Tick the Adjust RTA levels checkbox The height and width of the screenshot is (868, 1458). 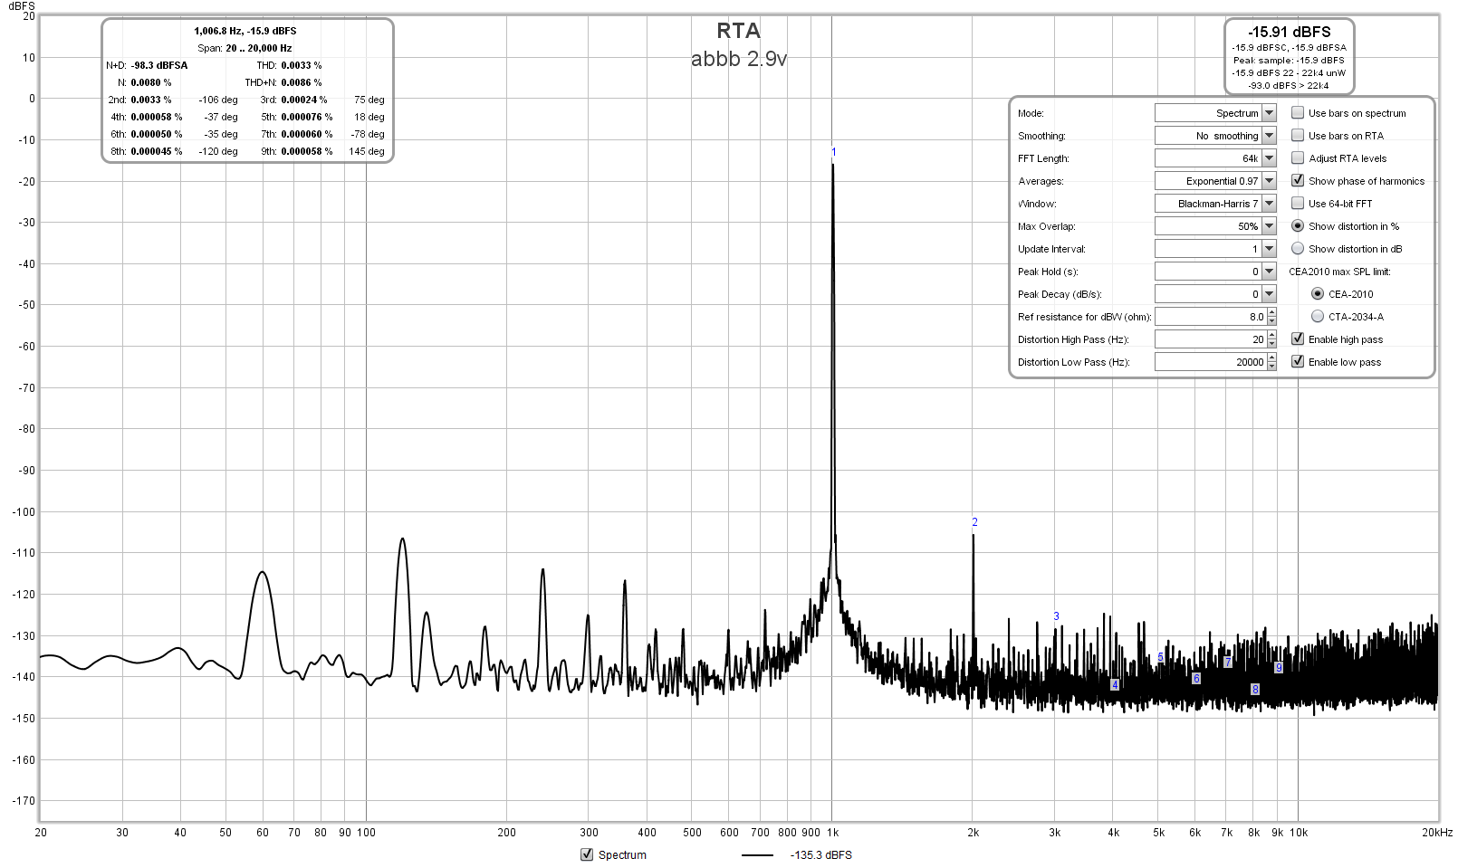[x=1298, y=158]
